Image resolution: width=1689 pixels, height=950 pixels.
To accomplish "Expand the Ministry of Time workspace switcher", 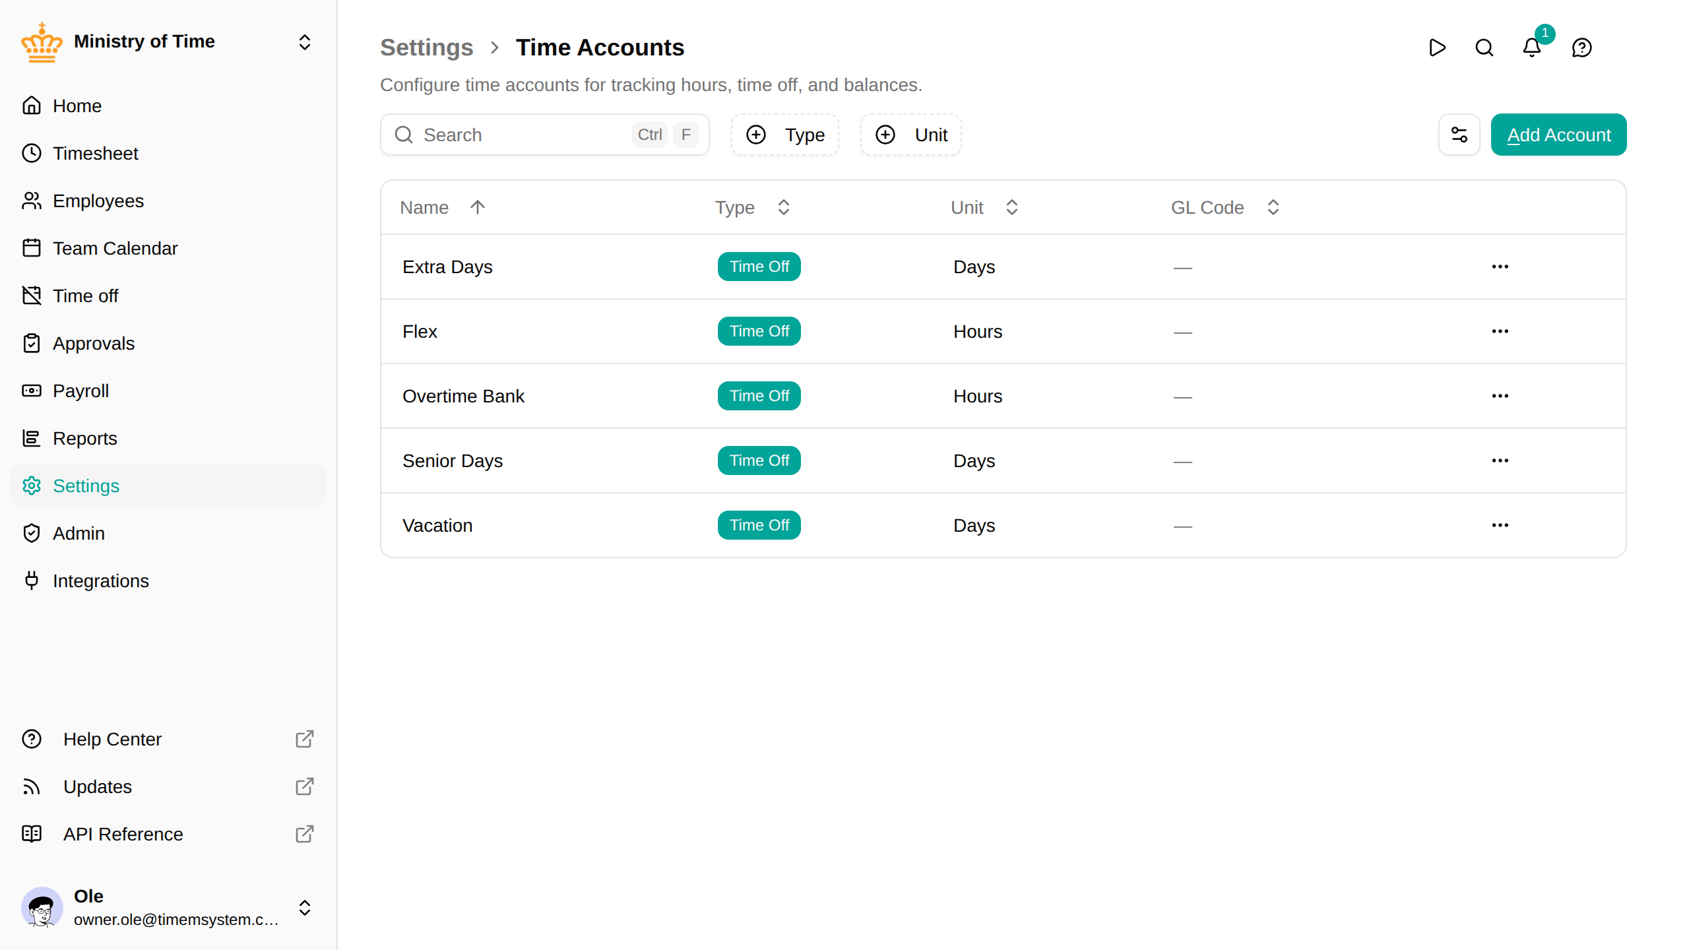I will (305, 42).
